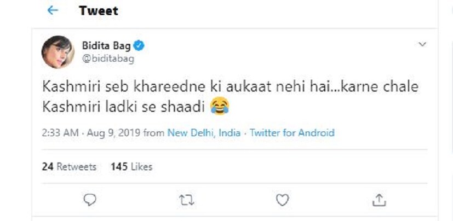View the 145 Likes list
The height and width of the screenshot is (221, 453).
(x=131, y=166)
